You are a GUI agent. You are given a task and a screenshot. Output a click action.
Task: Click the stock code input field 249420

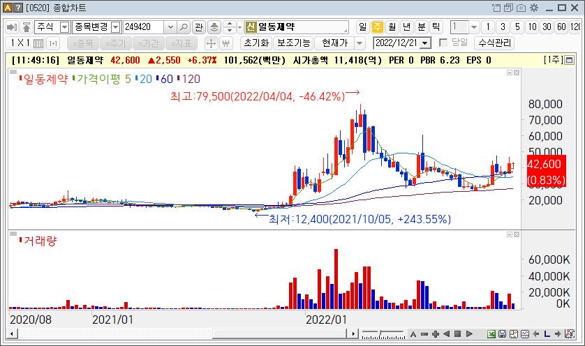143,27
